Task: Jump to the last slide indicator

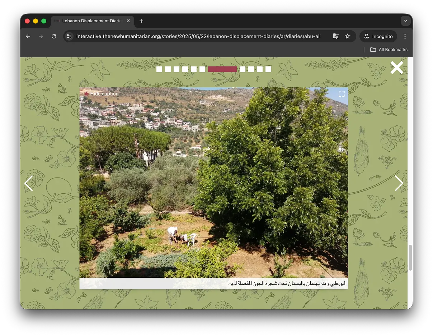Action: (x=268, y=69)
